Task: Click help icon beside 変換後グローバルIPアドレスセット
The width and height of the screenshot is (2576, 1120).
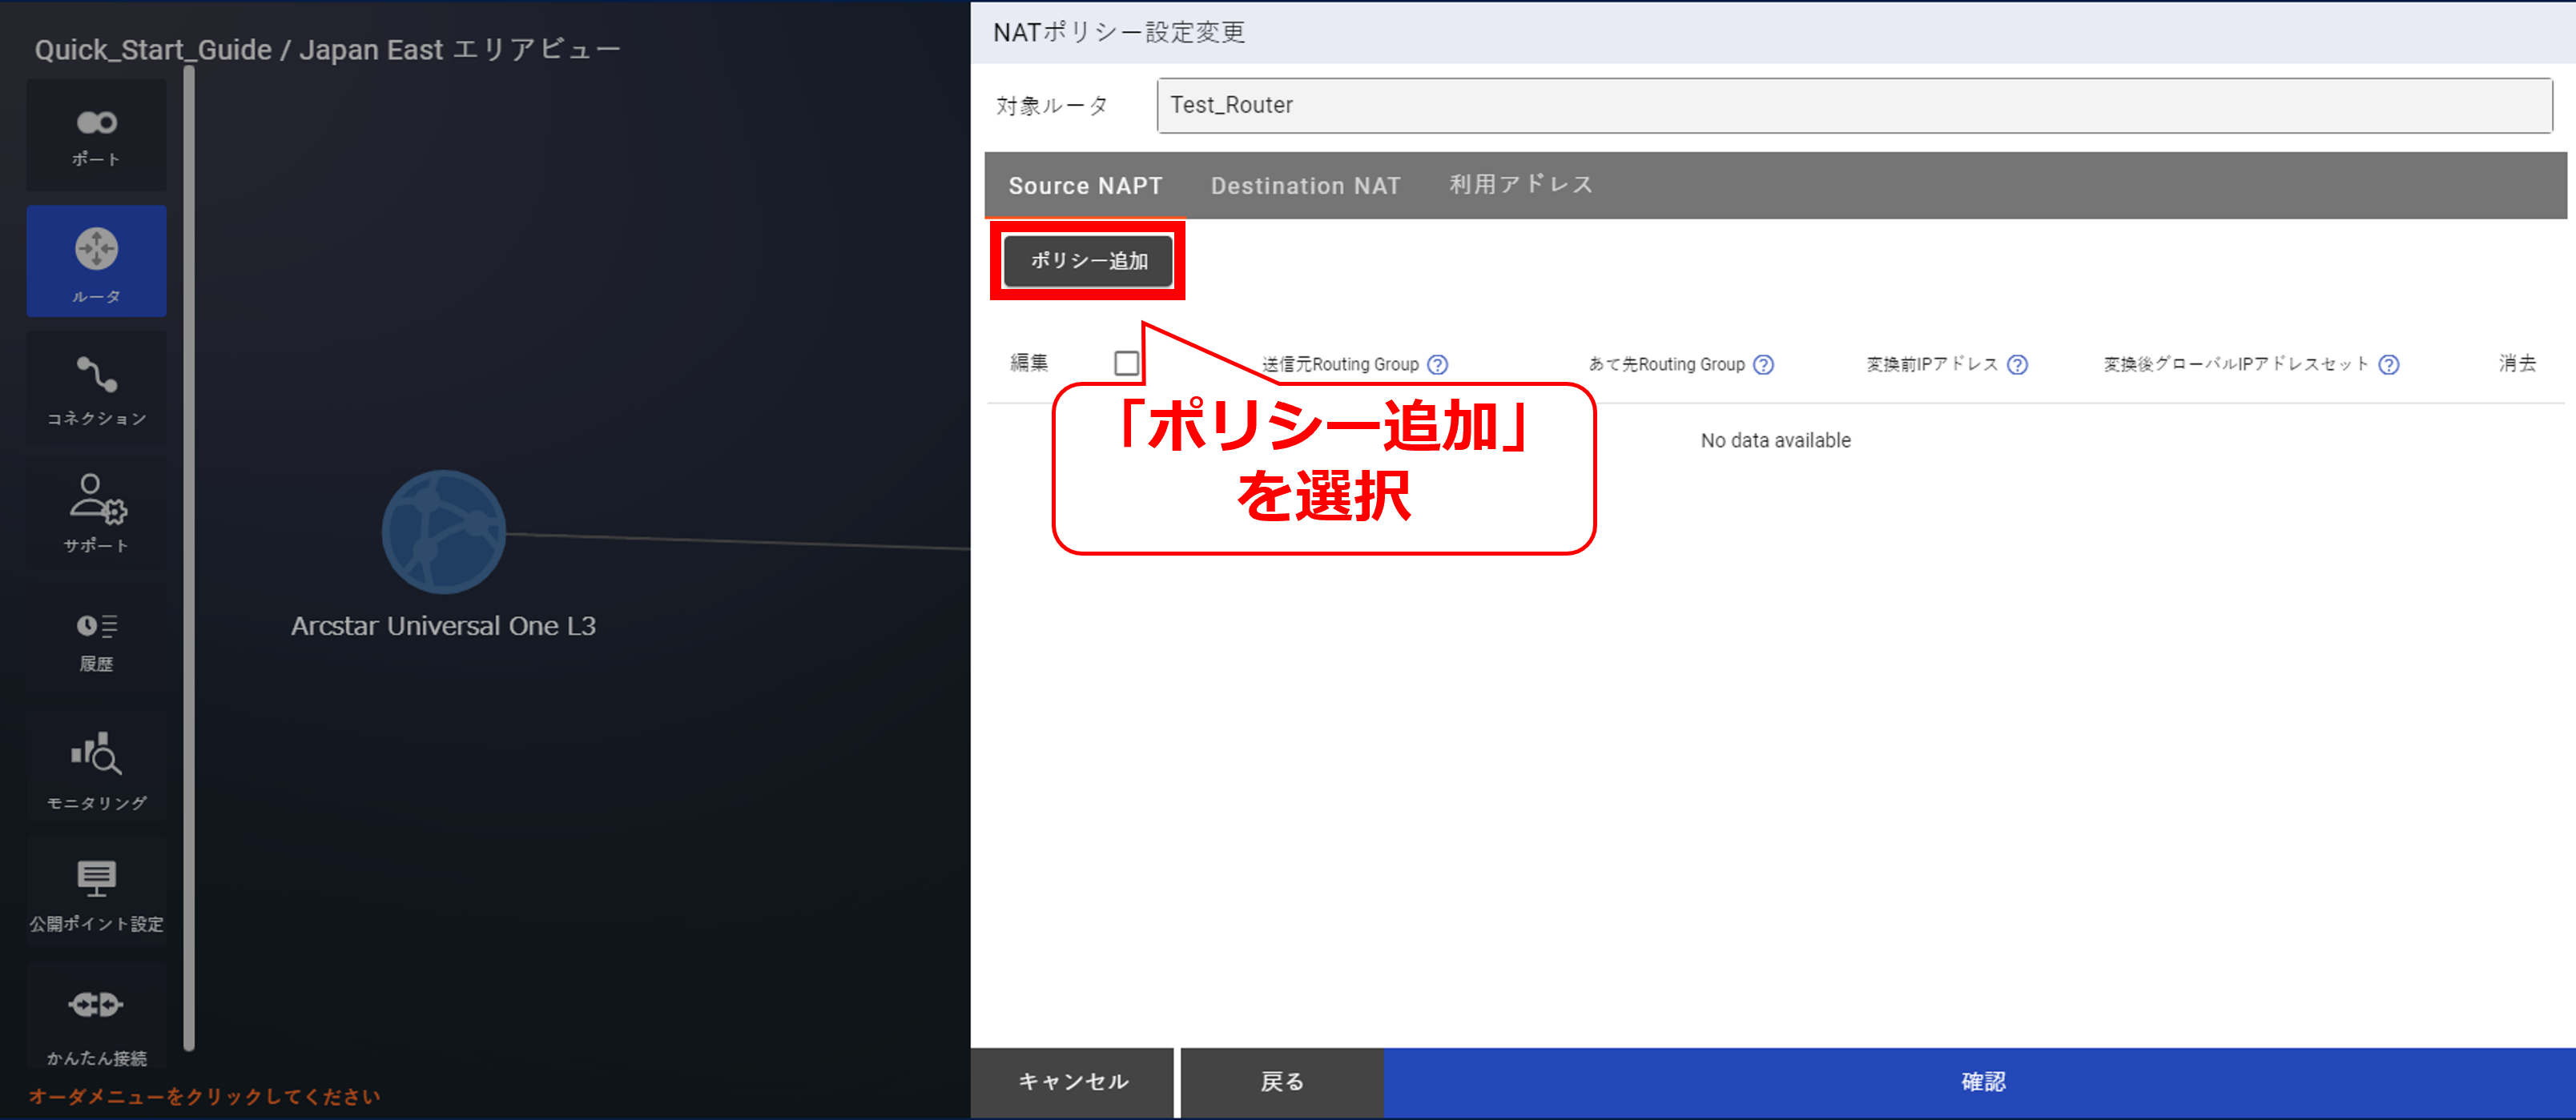Action: (2388, 365)
